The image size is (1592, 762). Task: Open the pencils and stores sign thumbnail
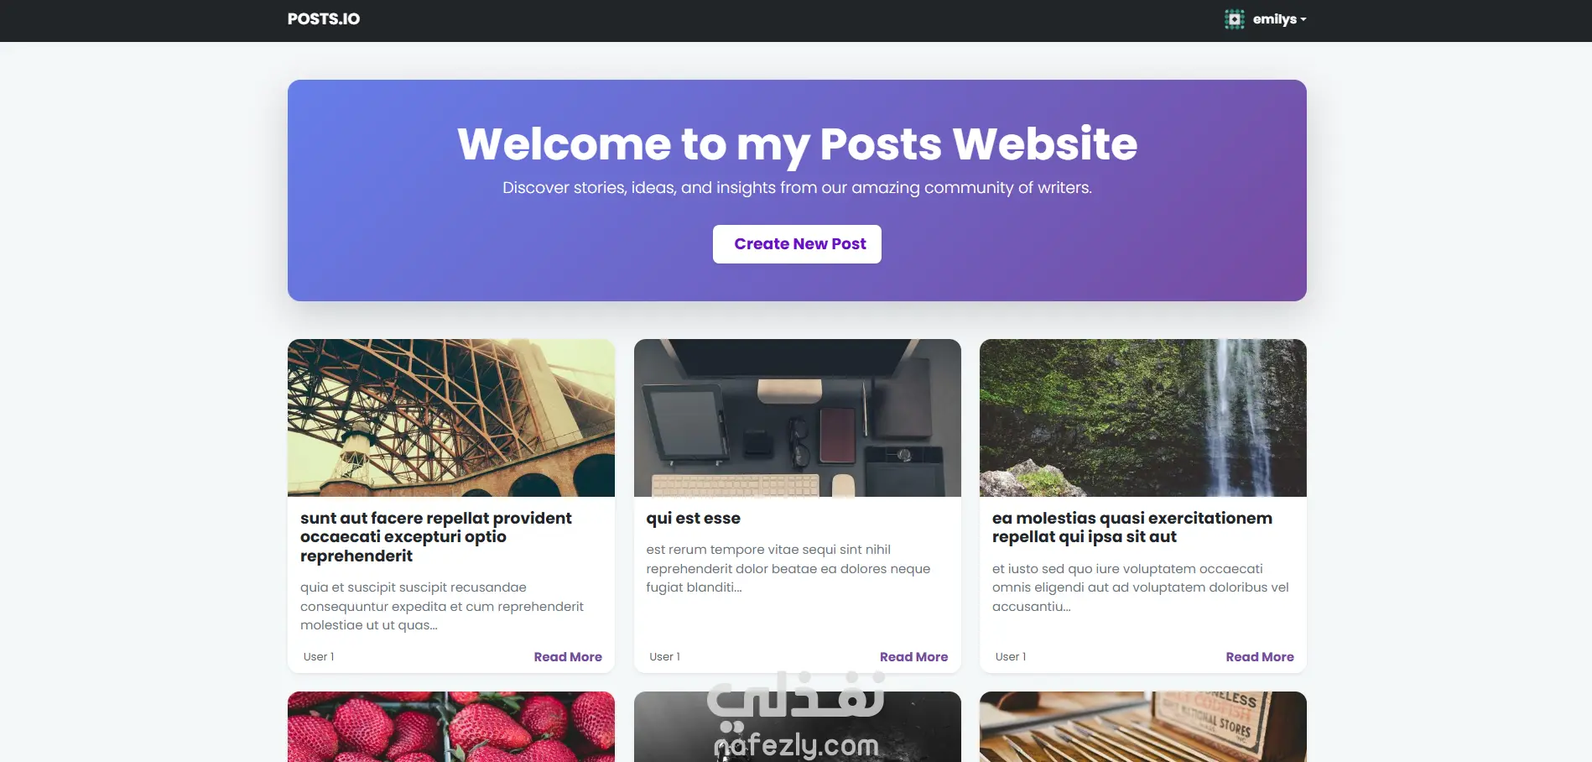tap(1143, 727)
